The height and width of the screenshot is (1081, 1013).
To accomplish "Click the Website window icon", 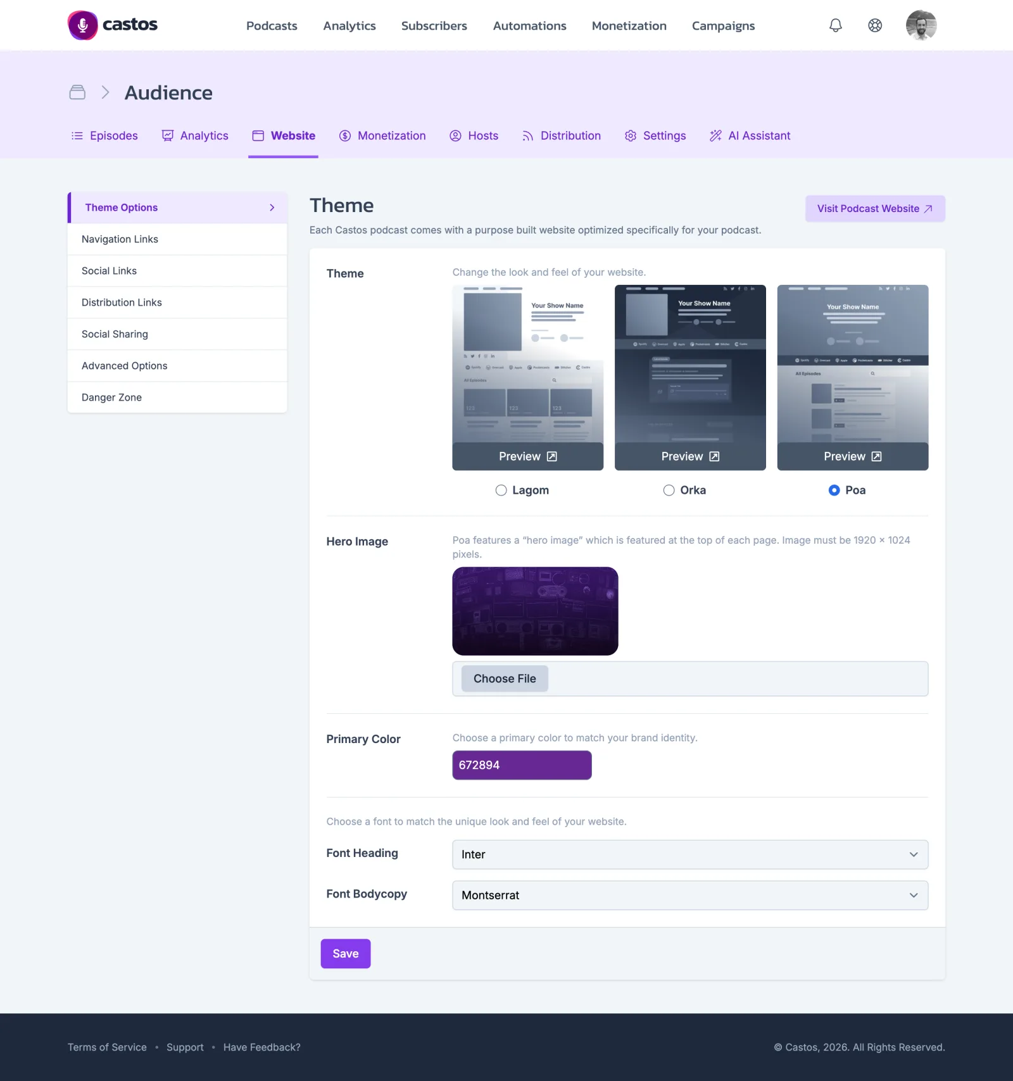I will pyautogui.click(x=258, y=135).
